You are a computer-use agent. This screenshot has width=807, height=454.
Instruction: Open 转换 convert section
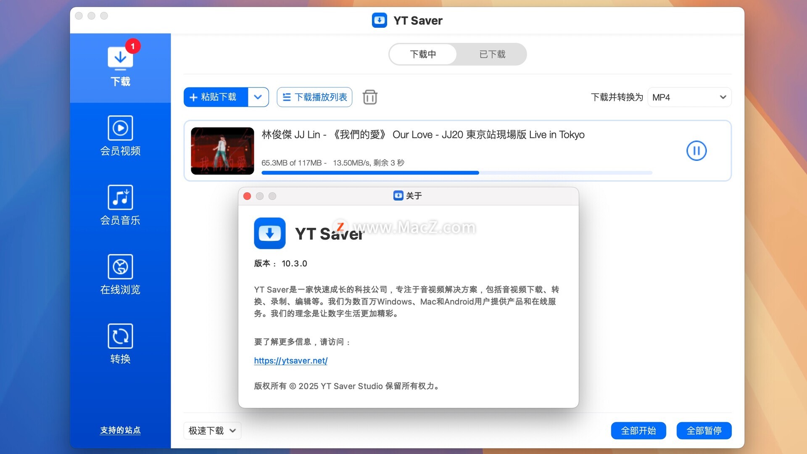(120, 344)
